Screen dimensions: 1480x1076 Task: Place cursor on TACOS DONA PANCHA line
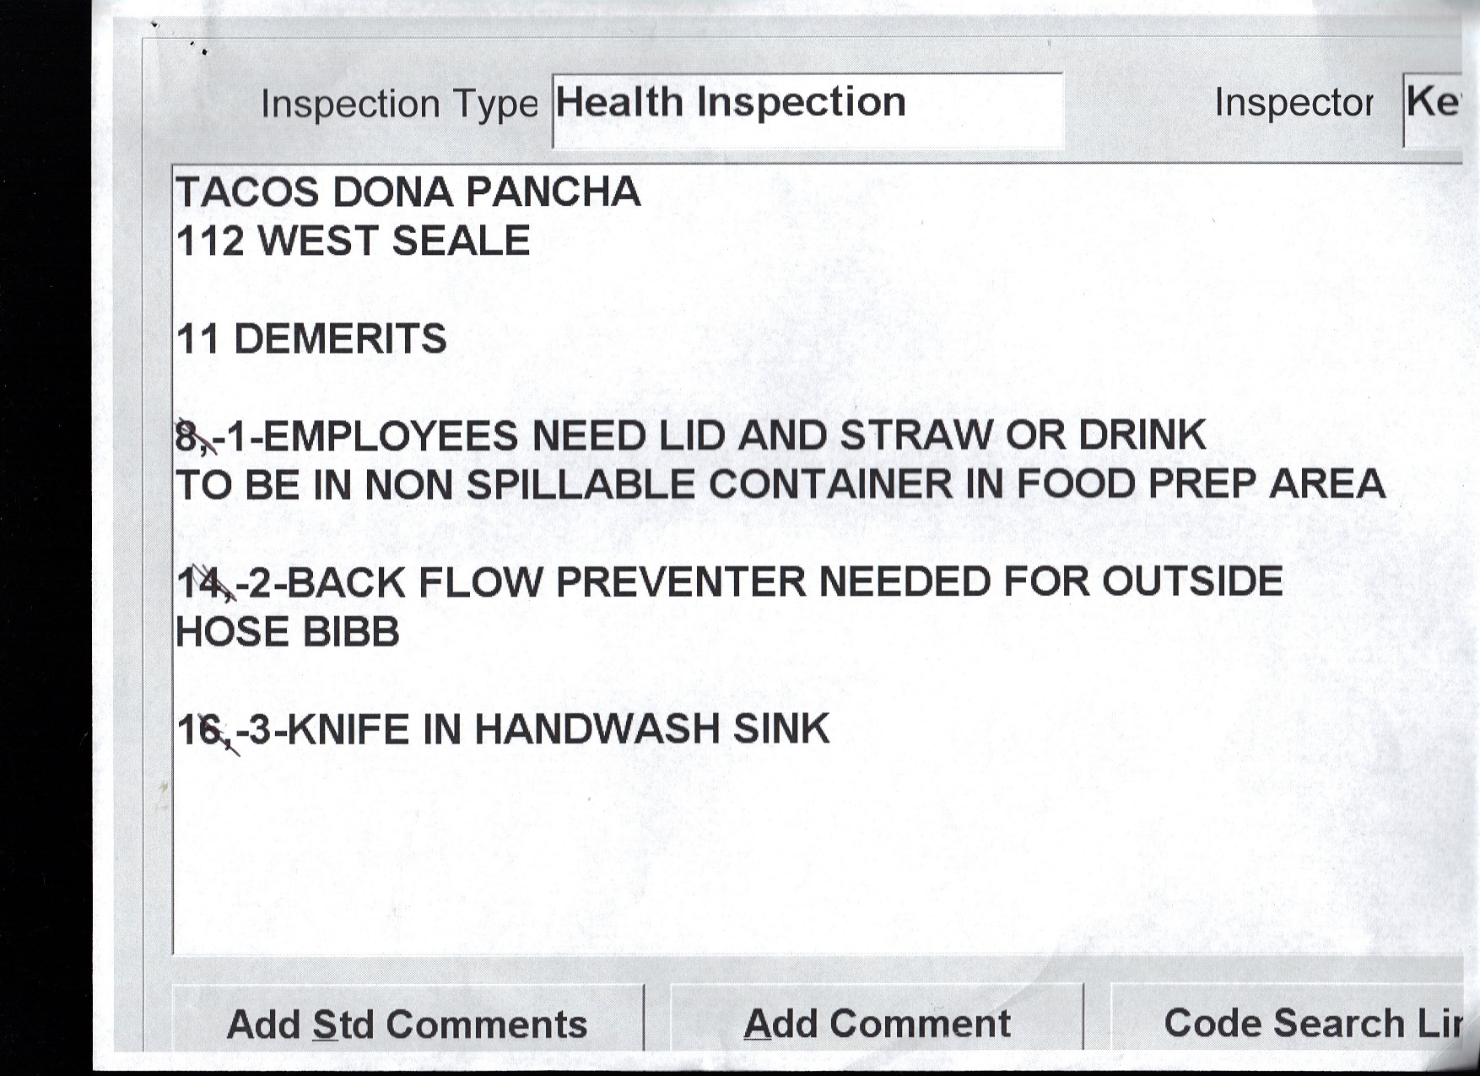pyautogui.click(x=408, y=192)
